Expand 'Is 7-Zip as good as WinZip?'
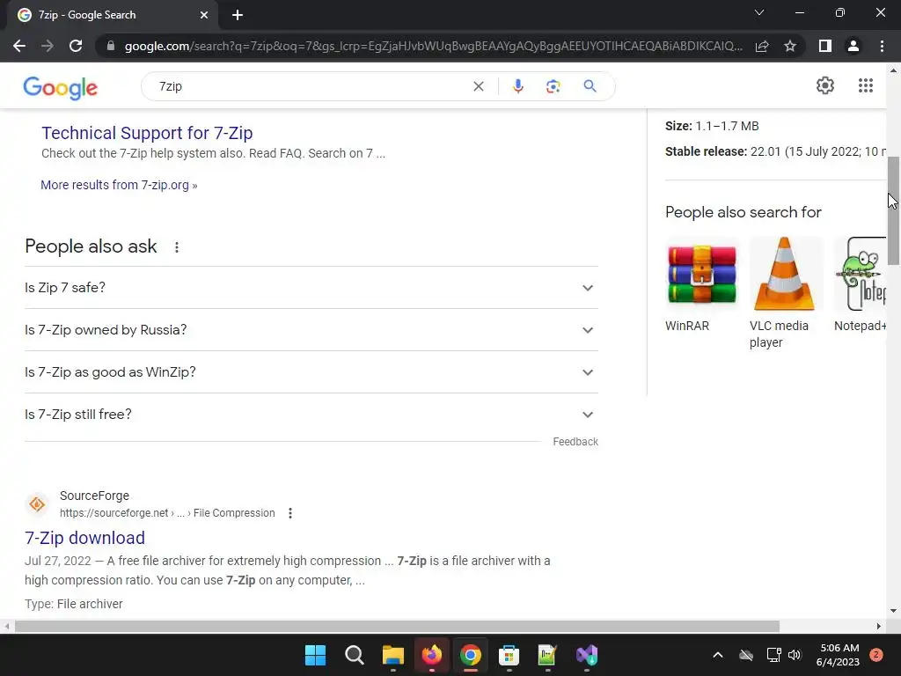Image resolution: width=901 pixels, height=676 pixels. point(311,372)
